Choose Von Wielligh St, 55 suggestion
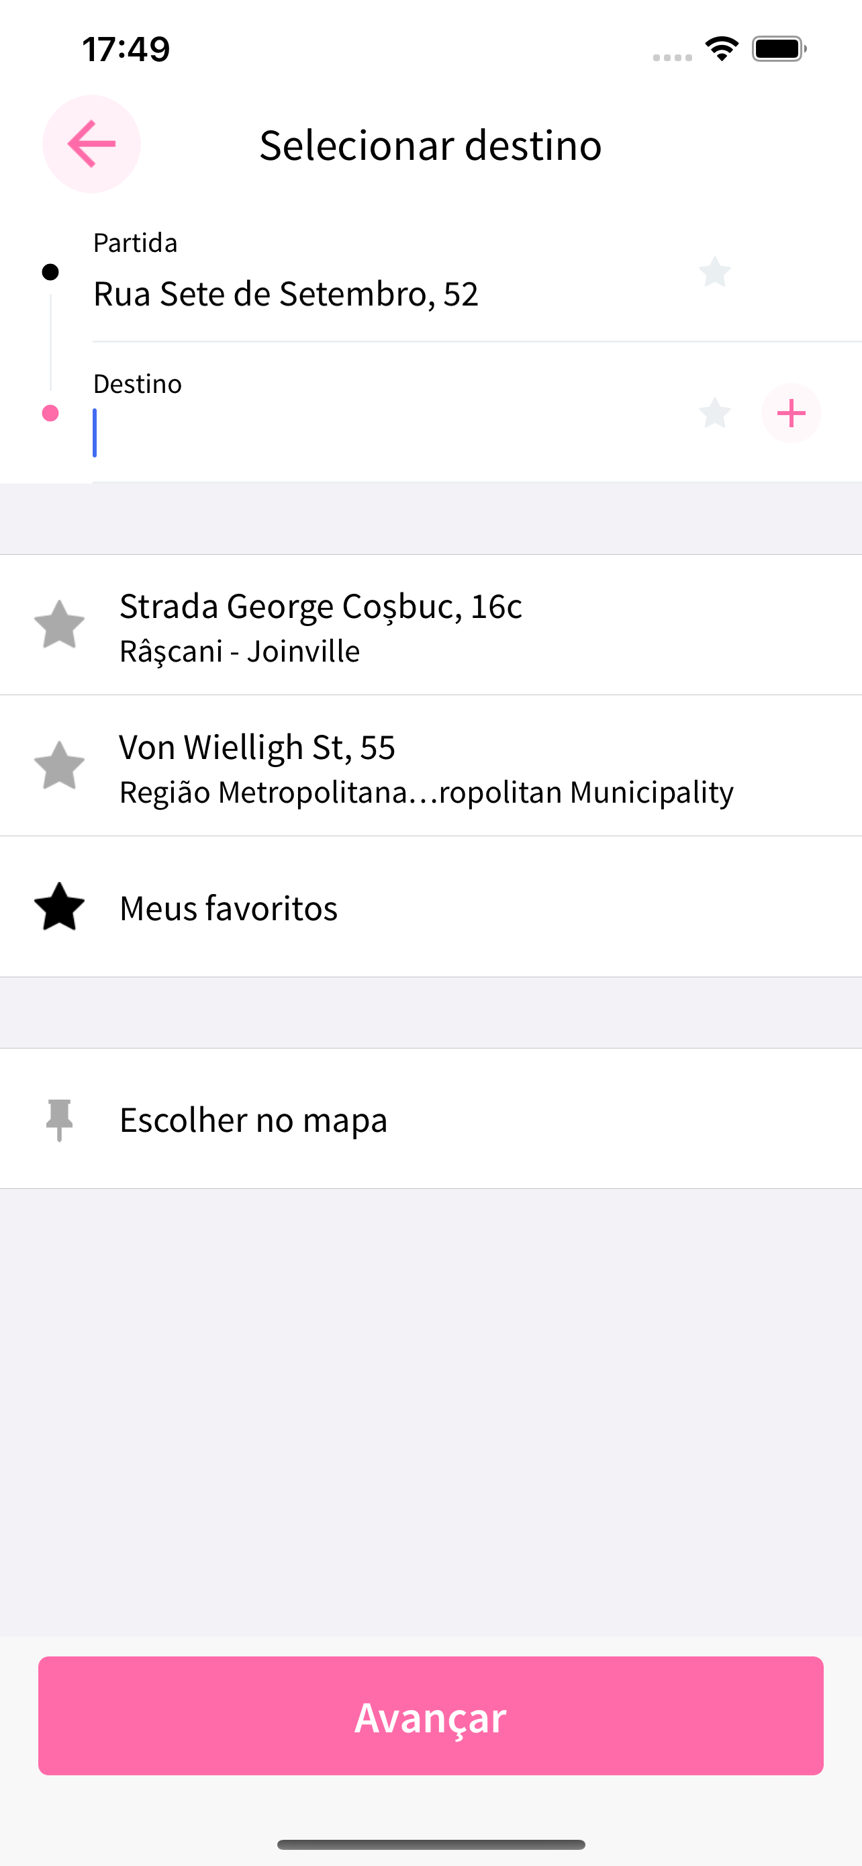862x1866 pixels. point(430,766)
